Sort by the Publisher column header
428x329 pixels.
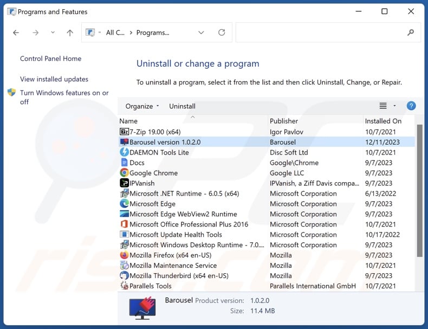point(284,121)
